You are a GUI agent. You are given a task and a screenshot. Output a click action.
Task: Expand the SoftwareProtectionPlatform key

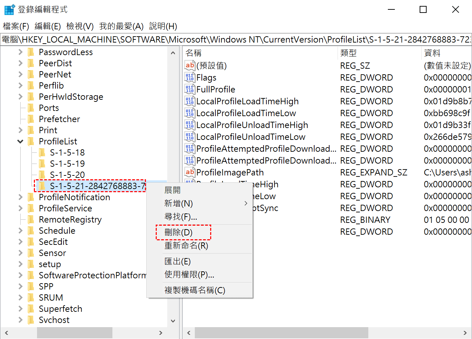tap(20, 276)
